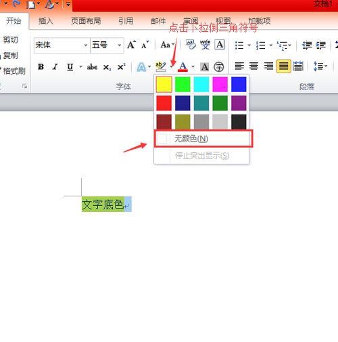Pick the bright green highlight swatch

pos(183,85)
